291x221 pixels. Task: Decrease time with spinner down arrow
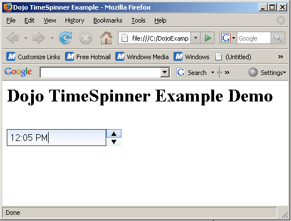[114, 142]
